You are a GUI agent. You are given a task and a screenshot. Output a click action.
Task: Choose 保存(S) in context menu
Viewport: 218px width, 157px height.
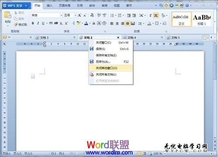(111, 49)
